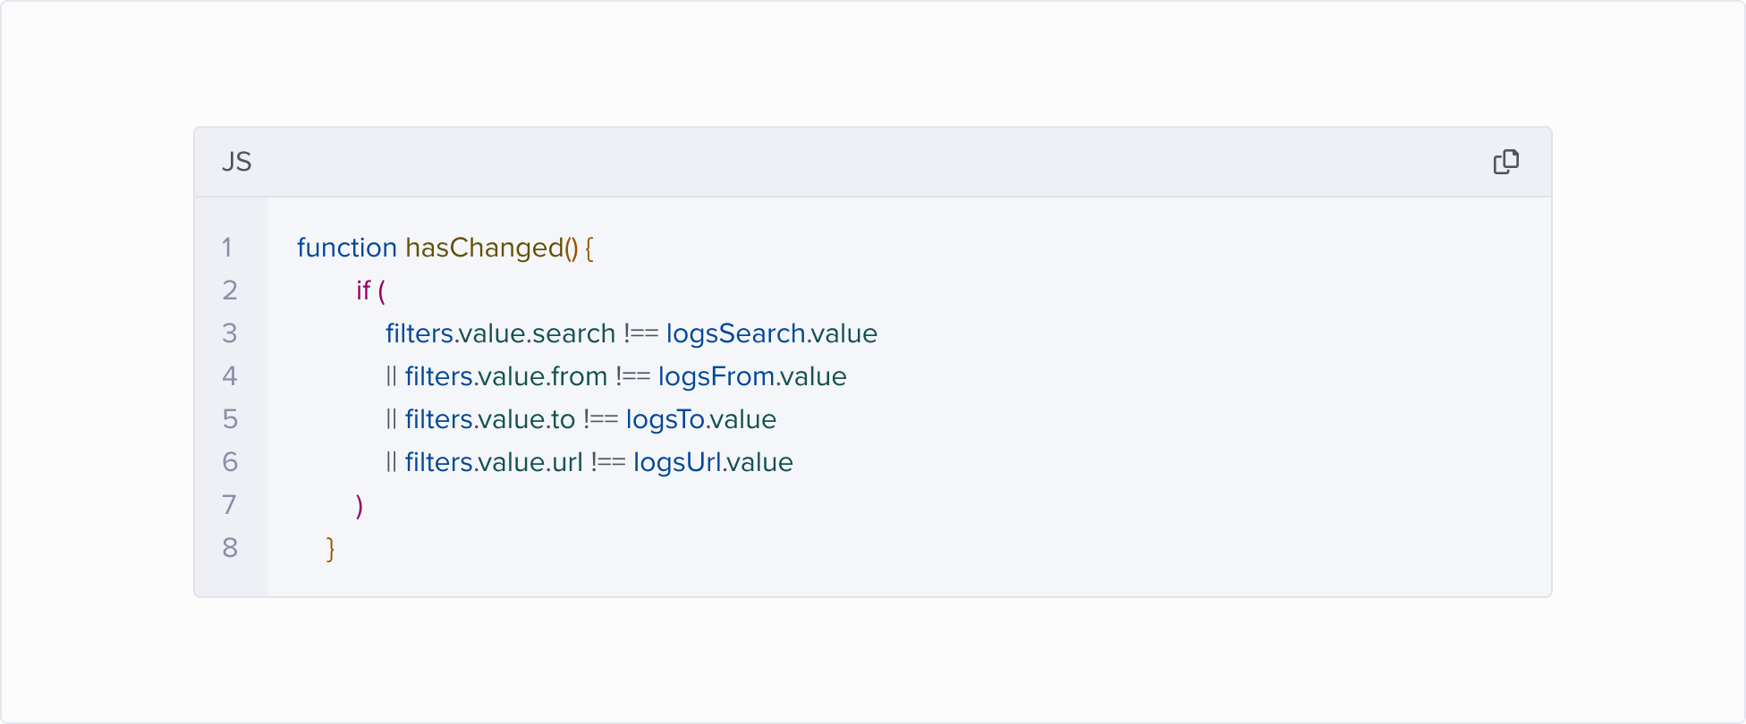Image resolution: width=1746 pixels, height=724 pixels.
Task: Select line number 2 in gutter
Action: (230, 290)
